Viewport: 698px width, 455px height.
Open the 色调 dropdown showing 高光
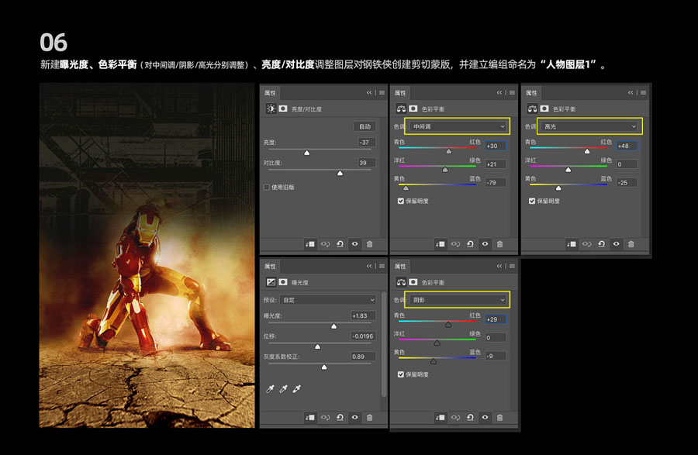coord(589,126)
